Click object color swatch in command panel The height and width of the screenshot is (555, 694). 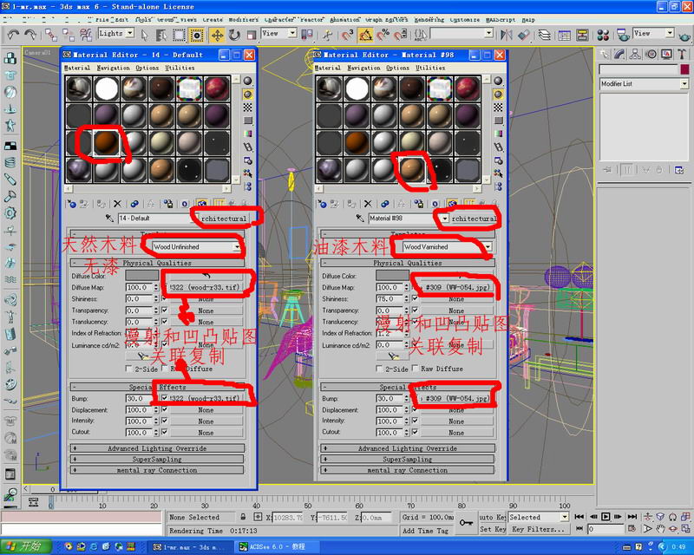click(x=684, y=69)
